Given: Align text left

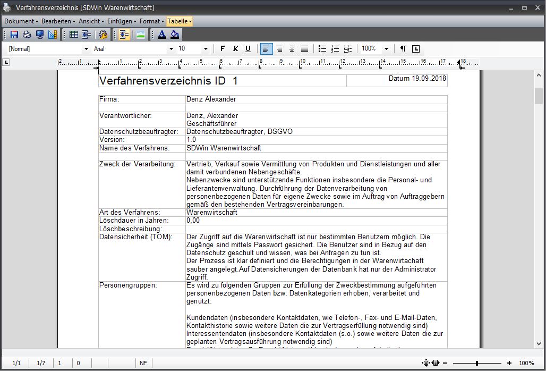Looking at the screenshot, I should click(266, 49).
